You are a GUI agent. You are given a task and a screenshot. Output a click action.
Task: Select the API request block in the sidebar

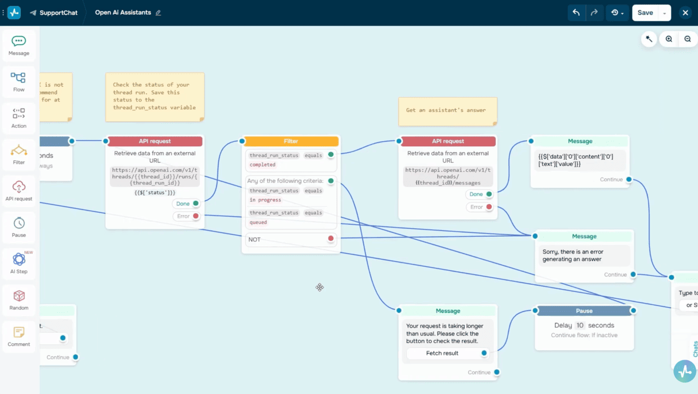click(x=19, y=190)
